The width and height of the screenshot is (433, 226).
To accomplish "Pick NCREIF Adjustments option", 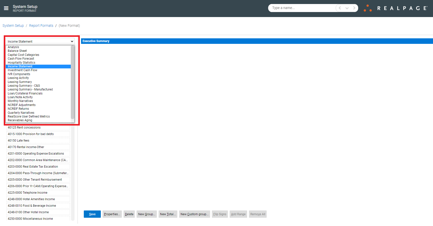I will [x=38, y=105].
